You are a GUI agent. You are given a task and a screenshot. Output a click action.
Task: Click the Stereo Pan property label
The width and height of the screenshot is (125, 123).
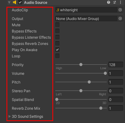[x=21, y=91]
